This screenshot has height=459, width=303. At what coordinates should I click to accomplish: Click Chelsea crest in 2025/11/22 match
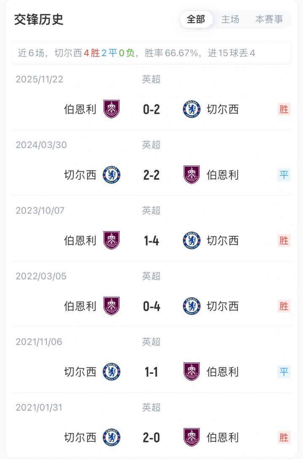coord(191,109)
